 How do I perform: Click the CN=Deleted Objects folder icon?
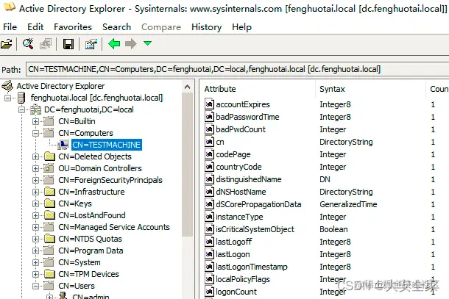click(x=49, y=156)
